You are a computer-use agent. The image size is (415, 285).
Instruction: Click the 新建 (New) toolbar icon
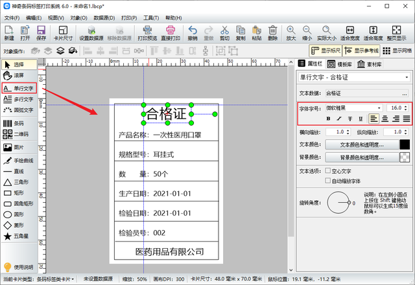[9, 33]
